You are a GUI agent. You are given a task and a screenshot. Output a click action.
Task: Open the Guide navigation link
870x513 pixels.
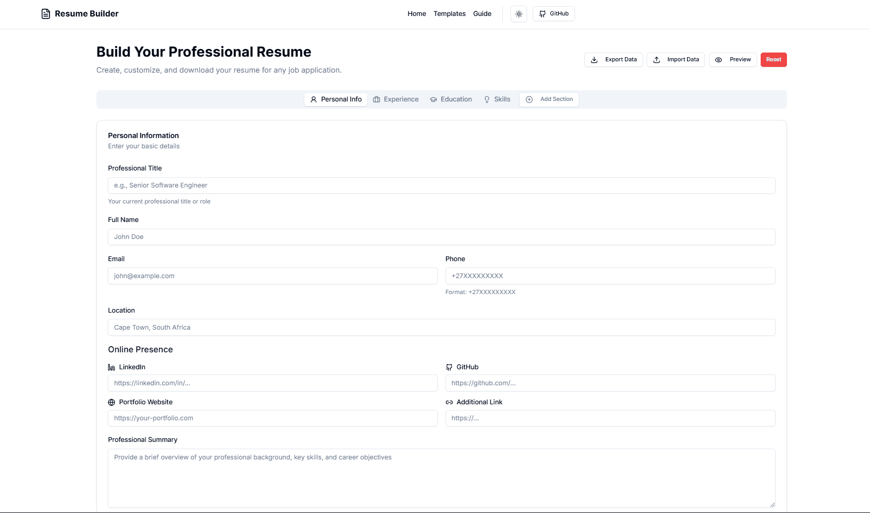coord(482,14)
